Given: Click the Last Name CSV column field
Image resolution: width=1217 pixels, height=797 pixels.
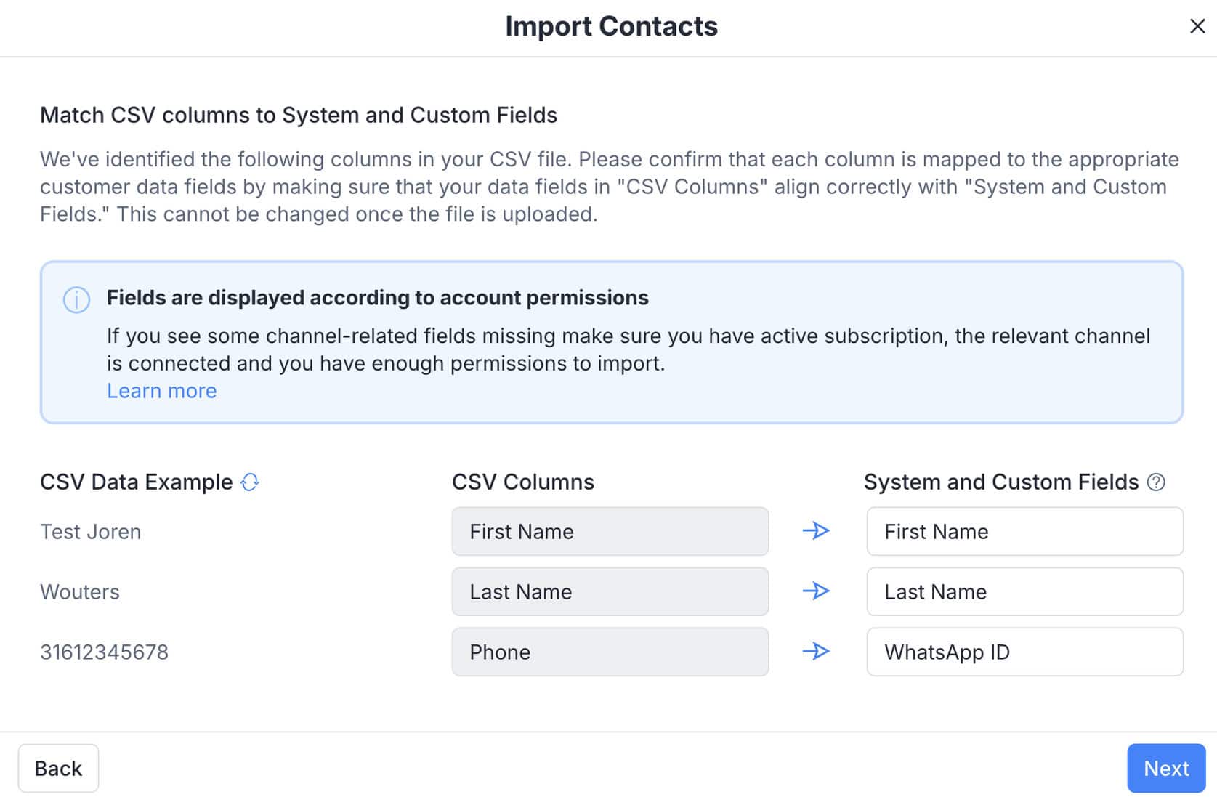Looking at the screenshot, I should (610, 591).
